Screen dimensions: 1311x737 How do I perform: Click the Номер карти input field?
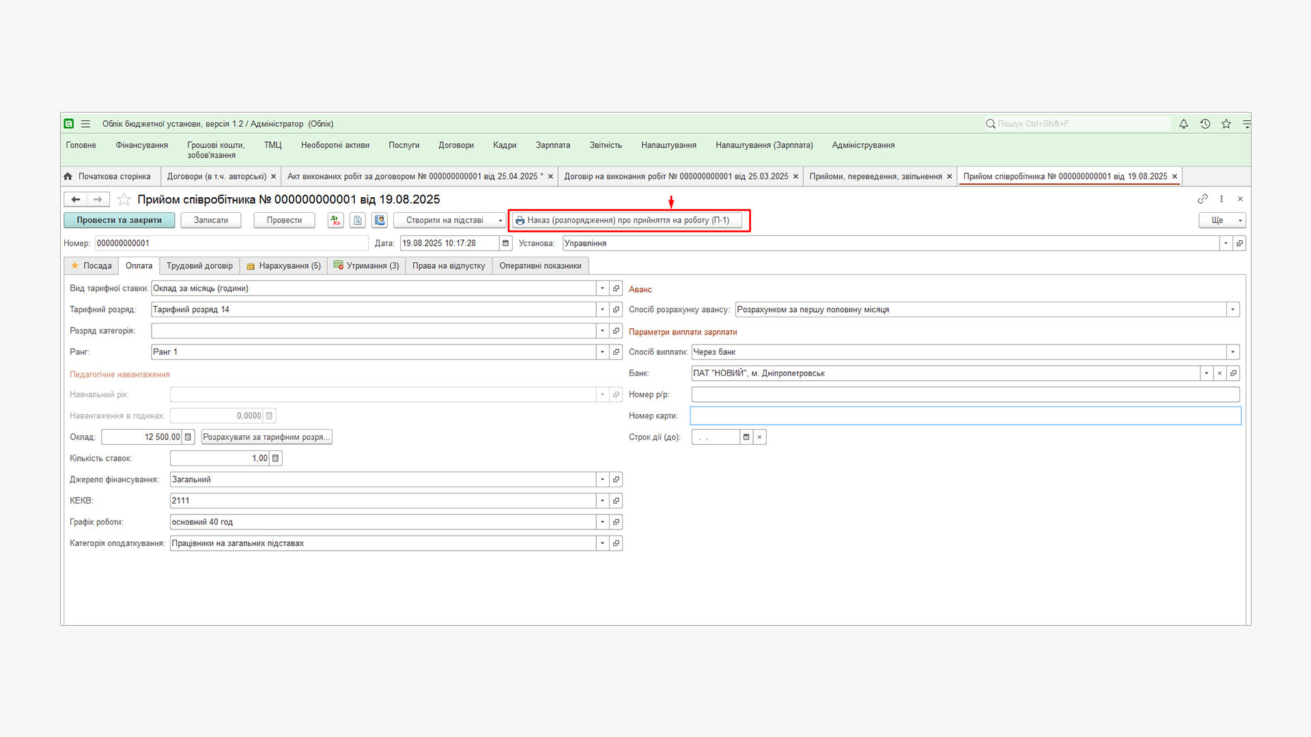tap(965, 416)
